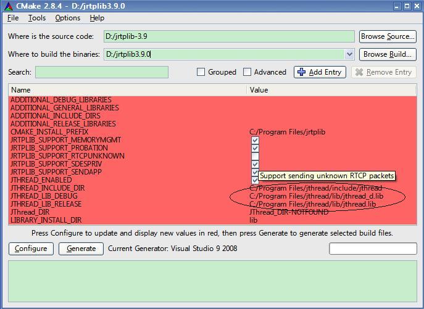Minimize the CMake window

coord(397,6)
